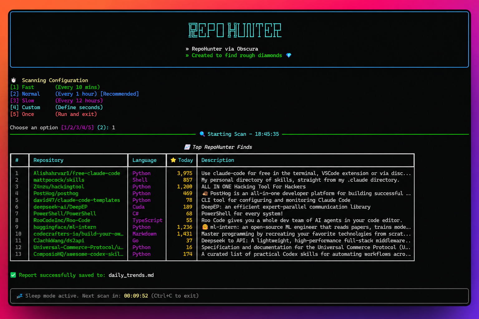Click the zzz sleep icon in status bar
This screenshot has width=479, height=319.
click(19, 296)
